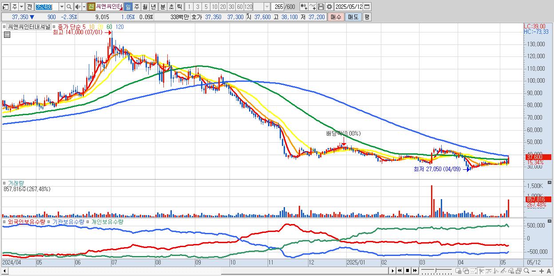Zoom in chart with plus icon
This screenshot has height=276, width=554.
point(541,271)
